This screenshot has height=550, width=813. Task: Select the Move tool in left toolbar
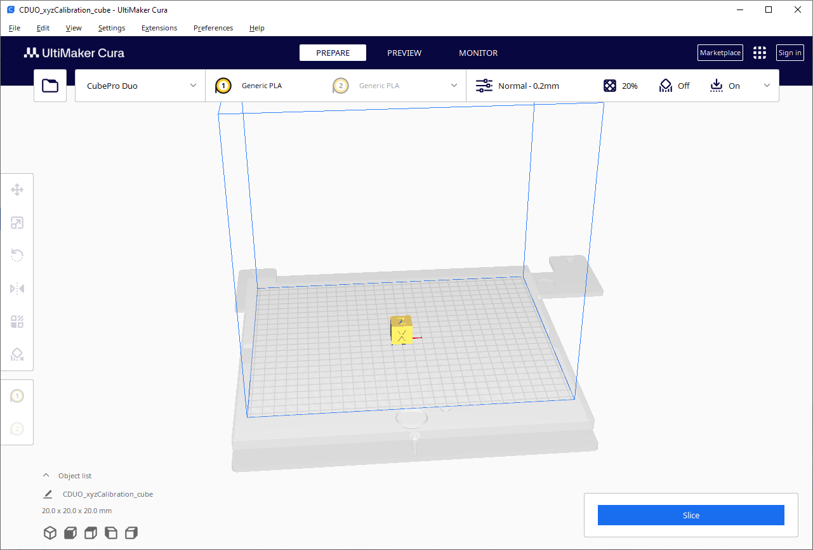17,190
